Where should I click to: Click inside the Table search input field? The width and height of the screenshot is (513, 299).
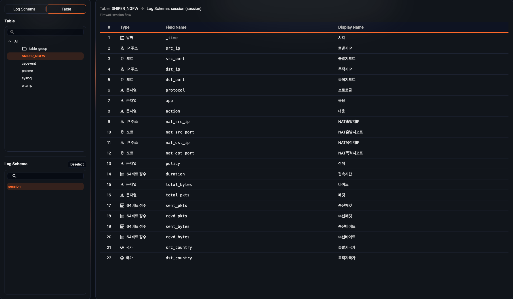click(x=45, y=32)
